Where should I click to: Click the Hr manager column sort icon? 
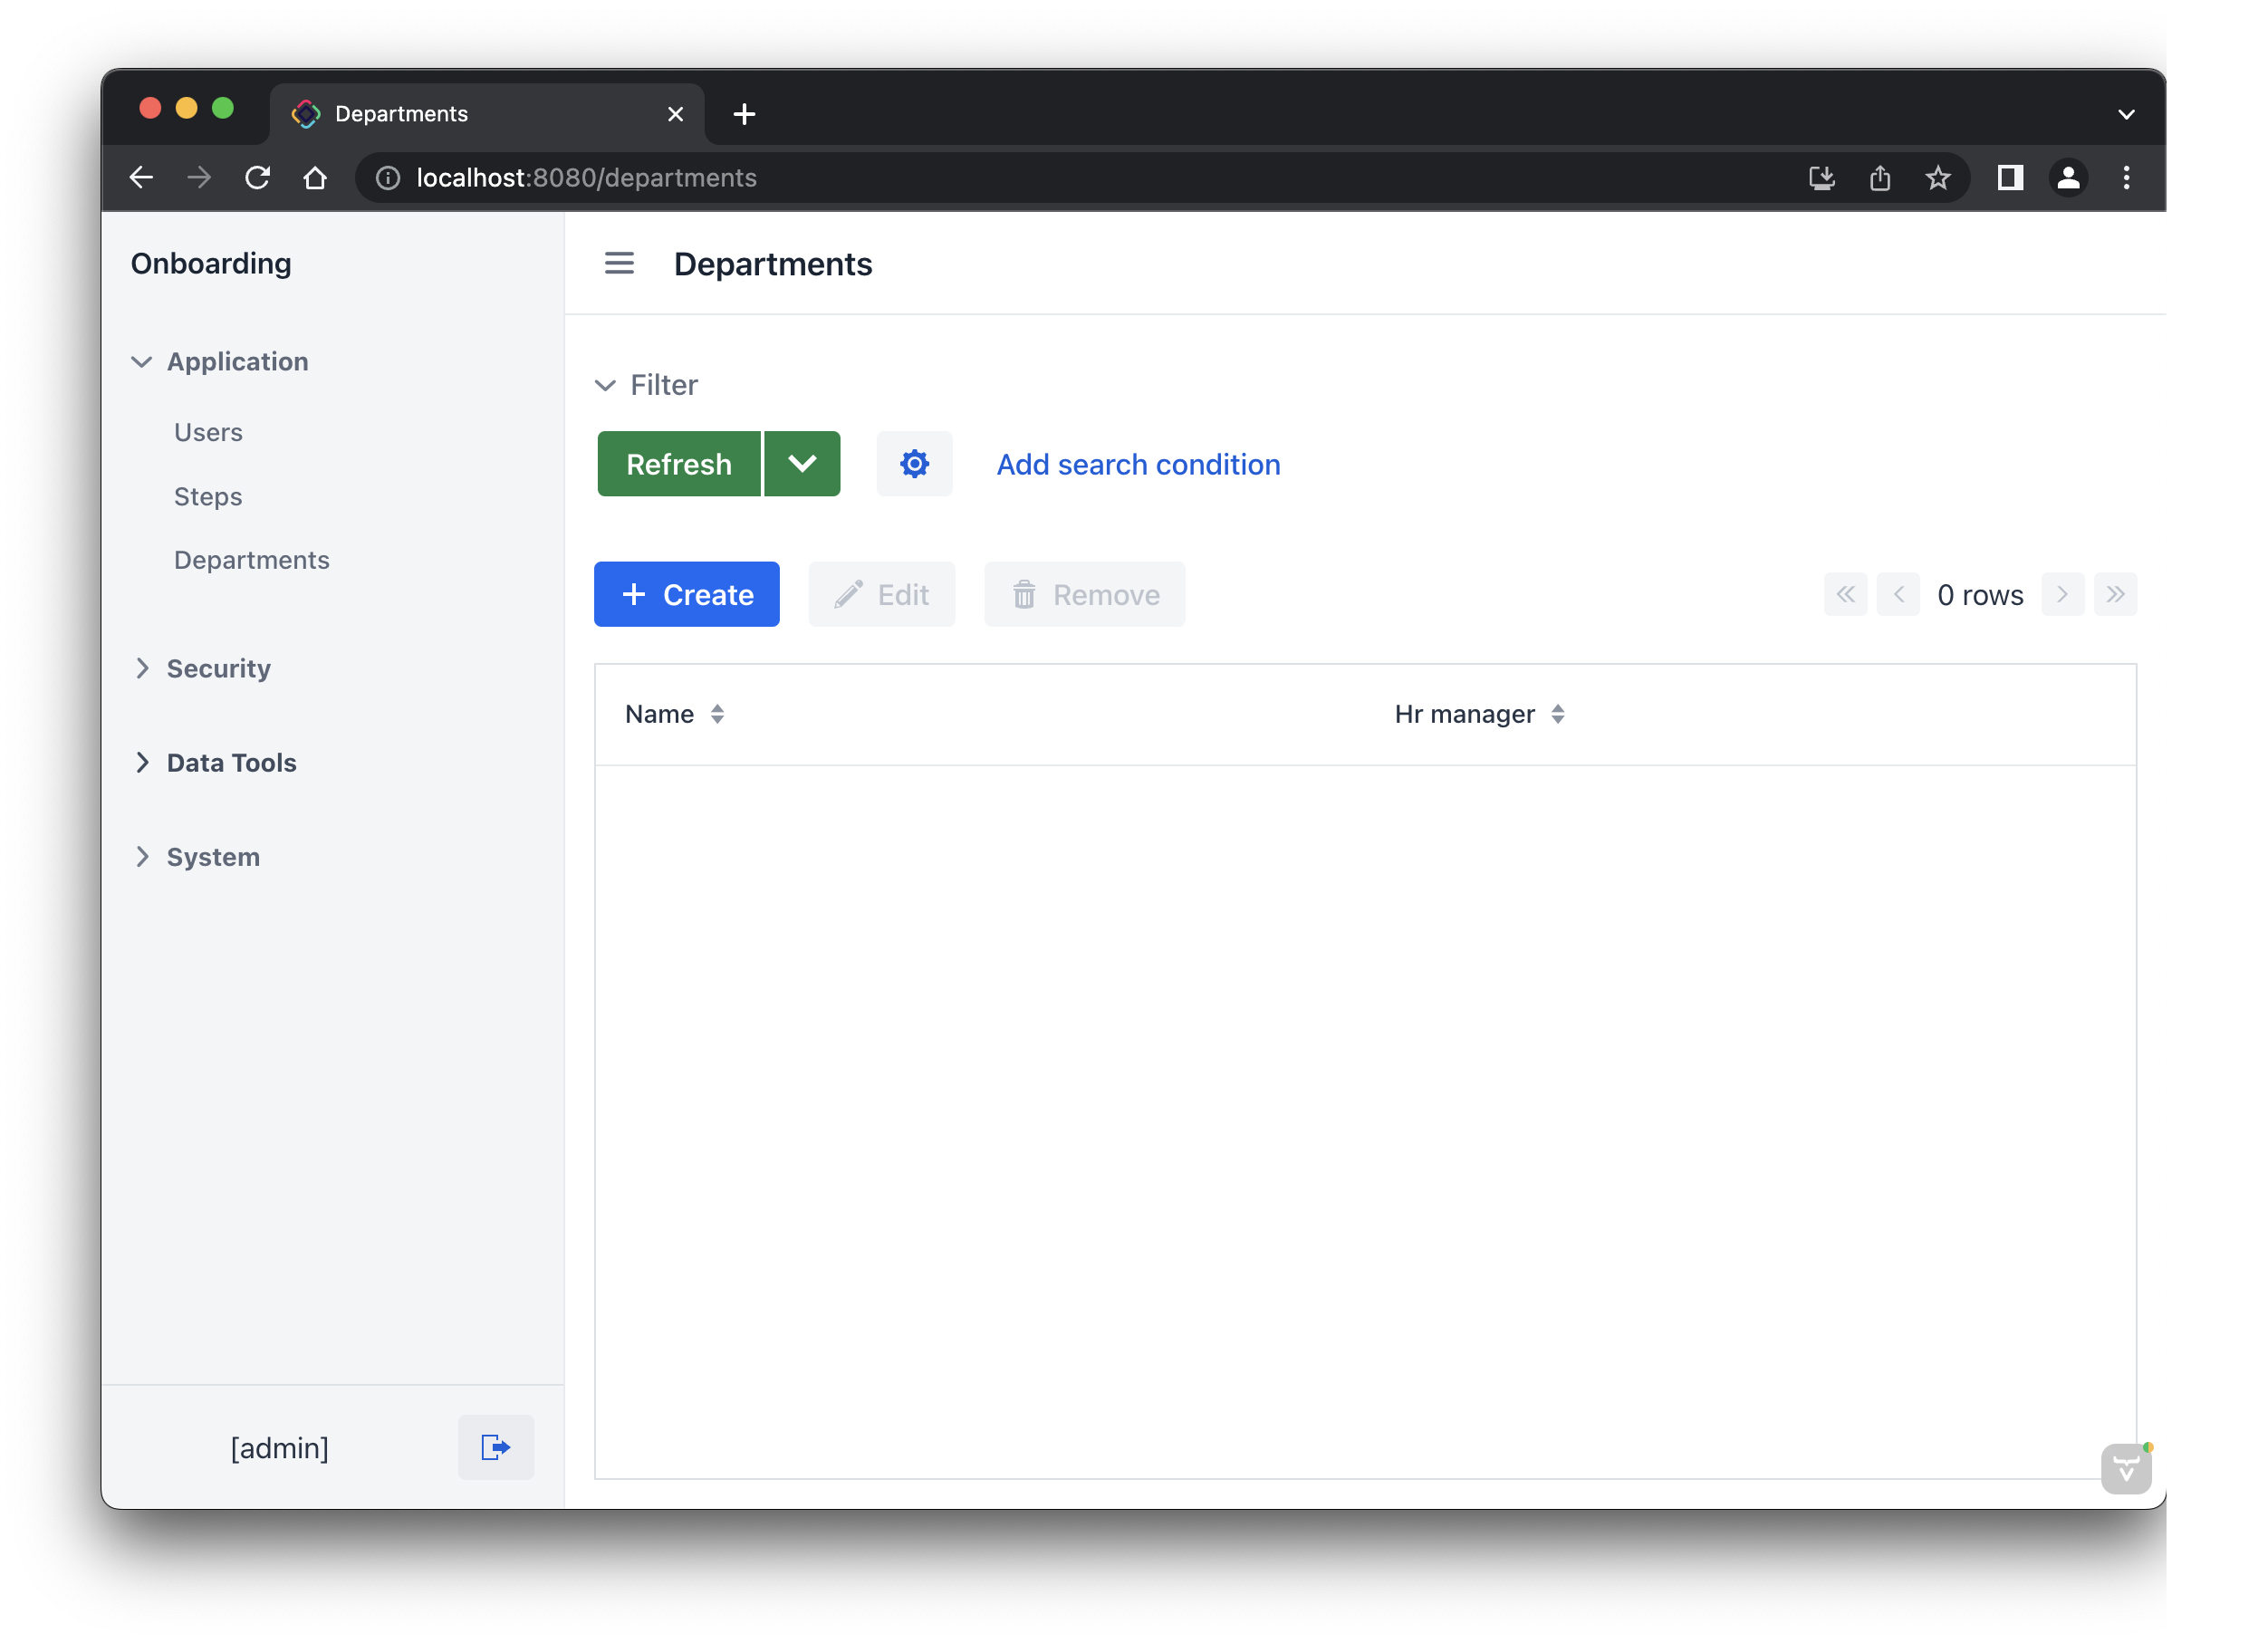[x=1557, y=713]
